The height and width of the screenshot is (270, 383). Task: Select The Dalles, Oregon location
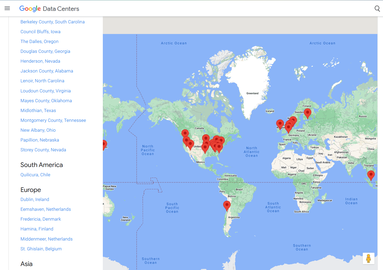click(39, 41)
